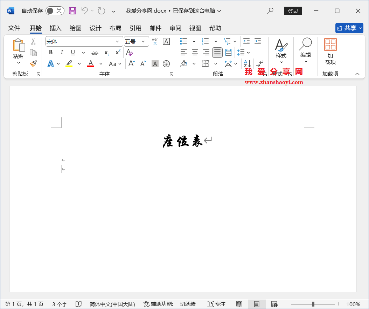Apply superscript formatting
Viewport: 369px width, 309px height.
[118, 52]
